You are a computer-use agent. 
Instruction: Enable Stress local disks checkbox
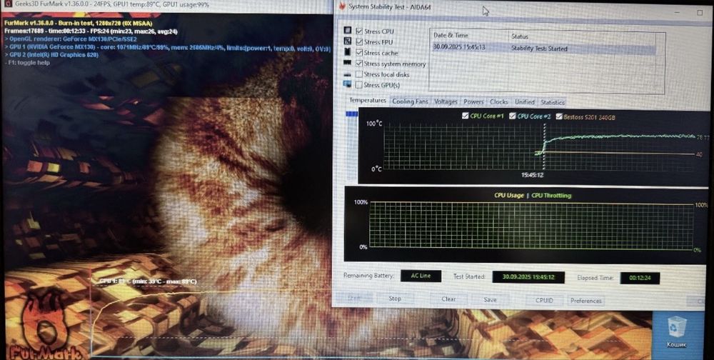(359, 74)
